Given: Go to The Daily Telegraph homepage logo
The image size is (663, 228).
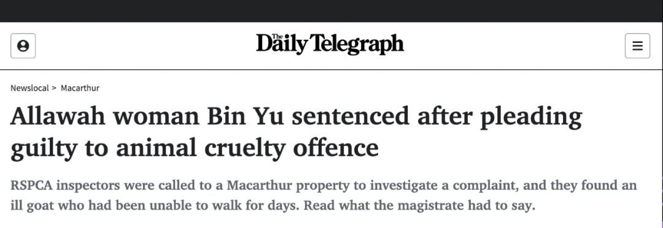Looking at the screenshot, I should [x=330, y=44].
